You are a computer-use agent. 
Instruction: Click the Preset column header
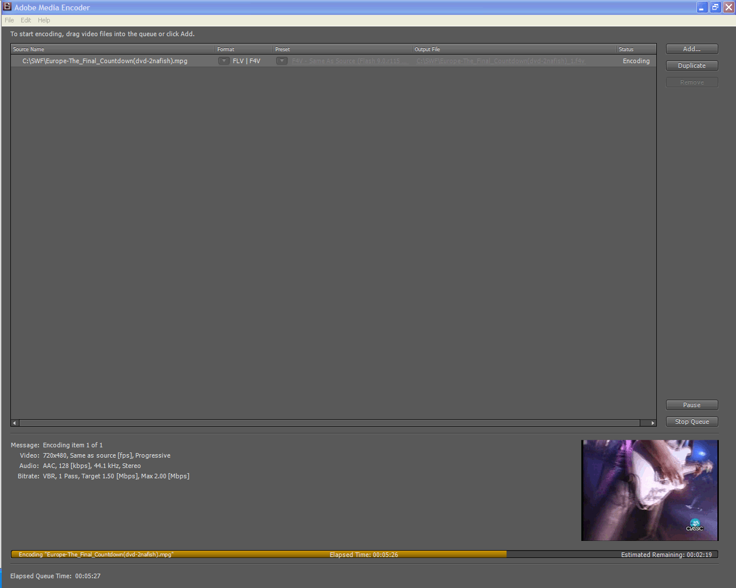[x=342, y=49]
